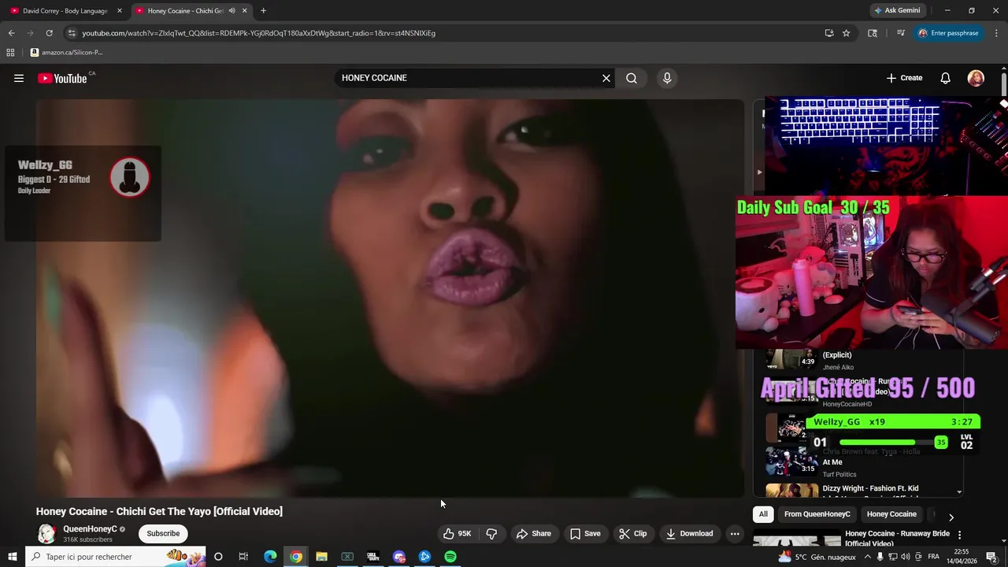Open YouTube notifications bell
1008x567 pixels.
(946, 78)
